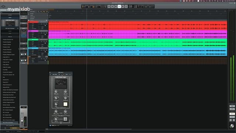Toggle the white IN button on the compressor

(65, 104)
